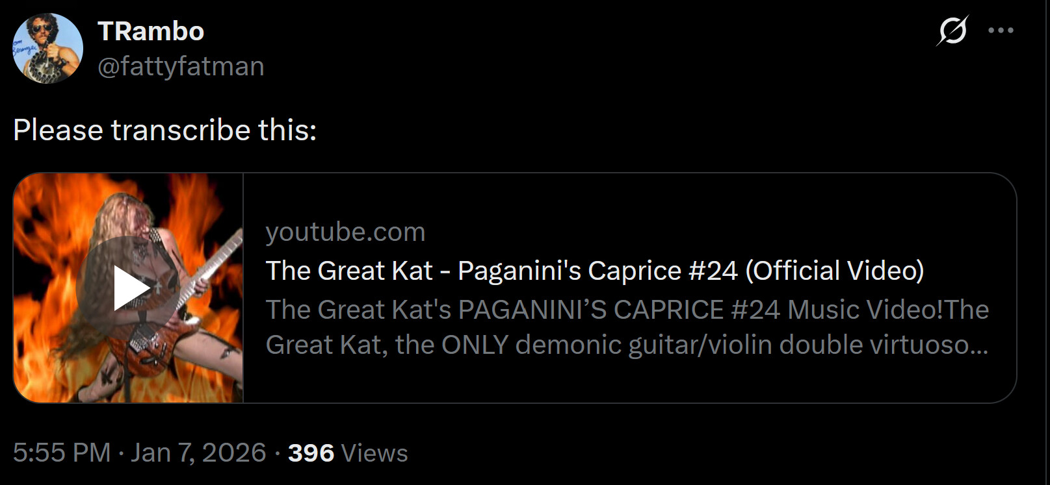1050x485 pixels.
Task: Click "(Official Video)" in the card title
Action: coord(834,271)
